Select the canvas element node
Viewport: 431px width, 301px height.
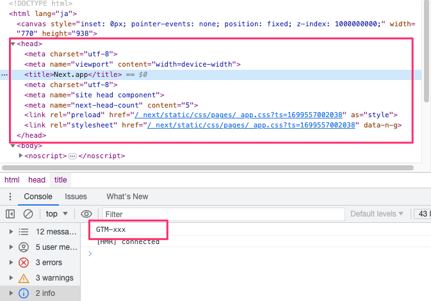[216, 29]
